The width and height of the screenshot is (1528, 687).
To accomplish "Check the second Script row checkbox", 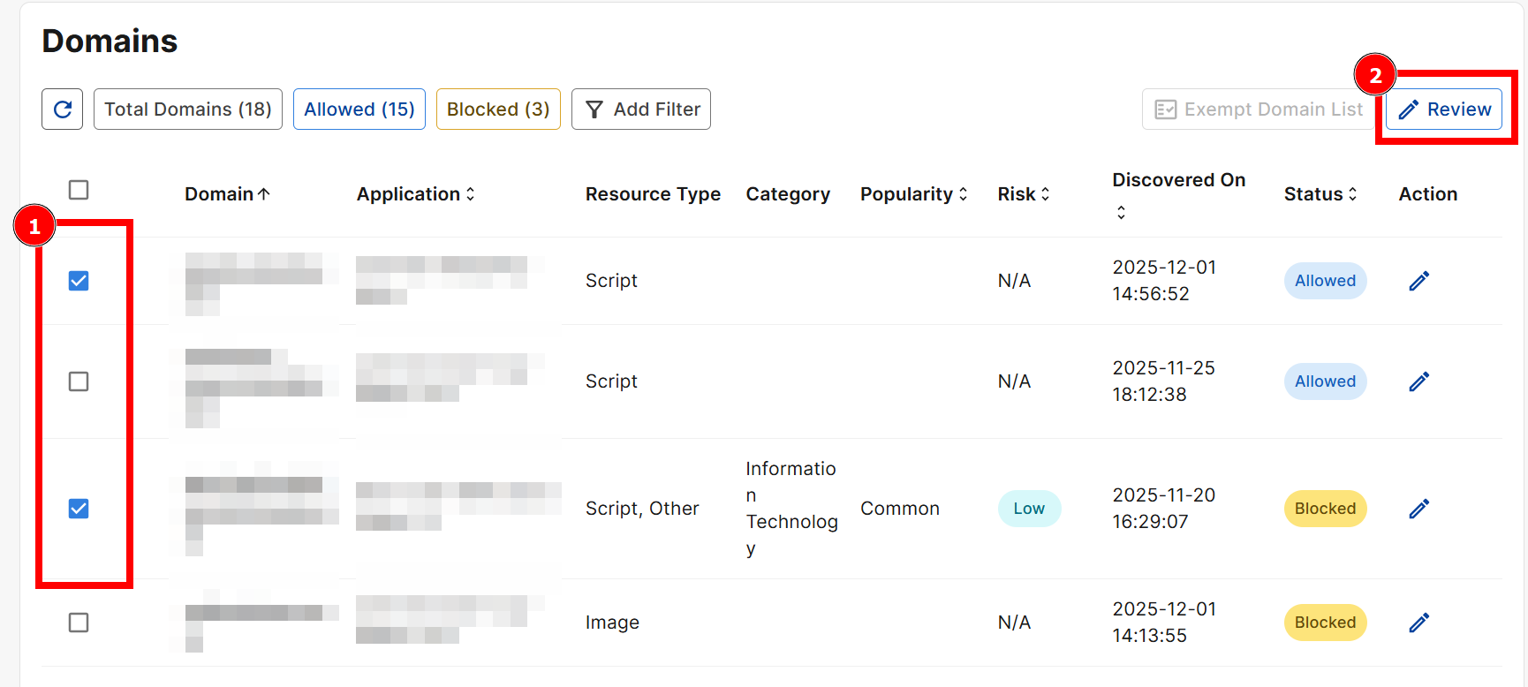I will coord(79,381).
